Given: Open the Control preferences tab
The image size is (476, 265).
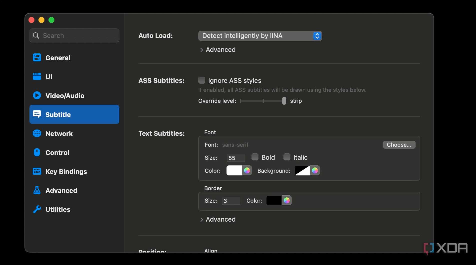Looking at the screenshot, I should point(74,152).
